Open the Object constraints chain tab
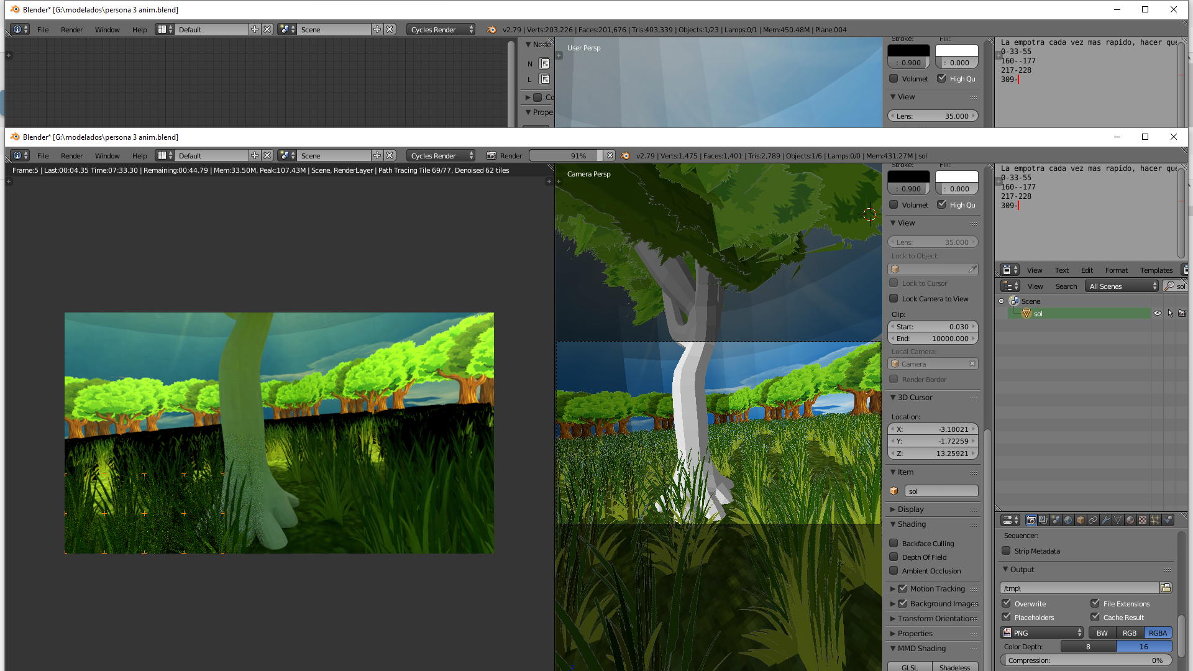Image resolution: width=1193 pixels, height=671 pixels. (1093, 520)
